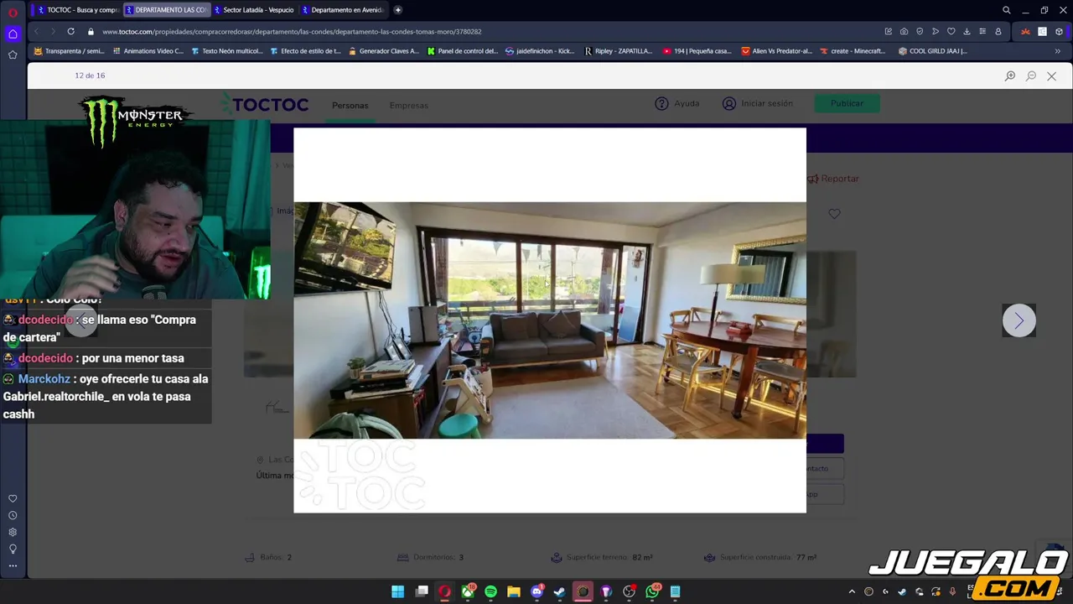This screenshot has height=604, width=1073.
Task: Open Opera sidebar three-dots menu
Action: (13, 565)
